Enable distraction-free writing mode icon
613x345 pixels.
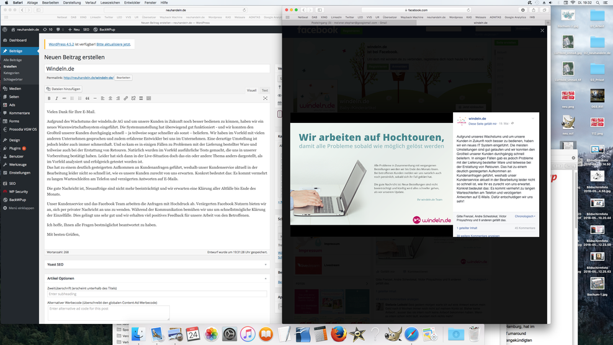tap(265, 99)
